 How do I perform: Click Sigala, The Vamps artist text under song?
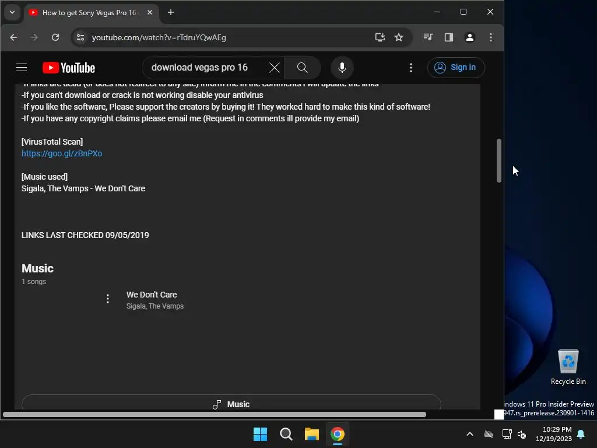(x=155, y=306)
